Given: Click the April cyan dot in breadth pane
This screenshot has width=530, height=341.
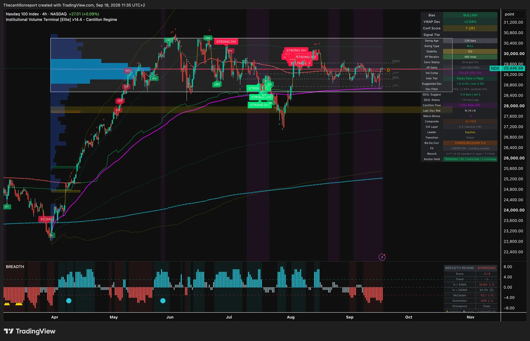Looking at the screenshot, I should [x=69, y=301].
